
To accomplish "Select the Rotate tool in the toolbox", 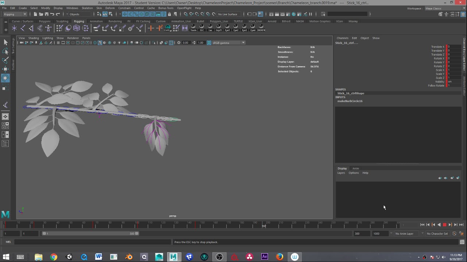I will [5, 78].
